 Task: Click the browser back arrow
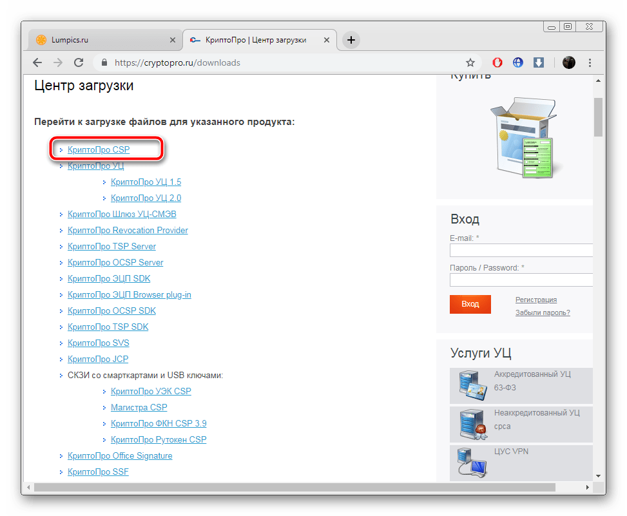click(37, 62)
